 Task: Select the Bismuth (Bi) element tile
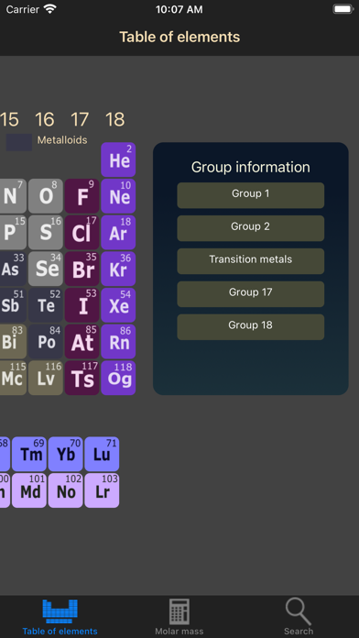(x=13, y=341)
